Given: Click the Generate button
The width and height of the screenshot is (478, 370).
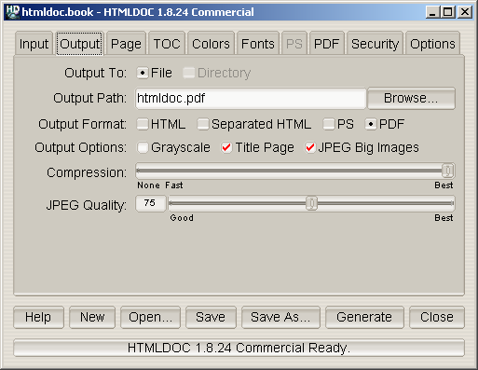Looking at the screenshot, I should pyautogui.click(x=364, y=317).
